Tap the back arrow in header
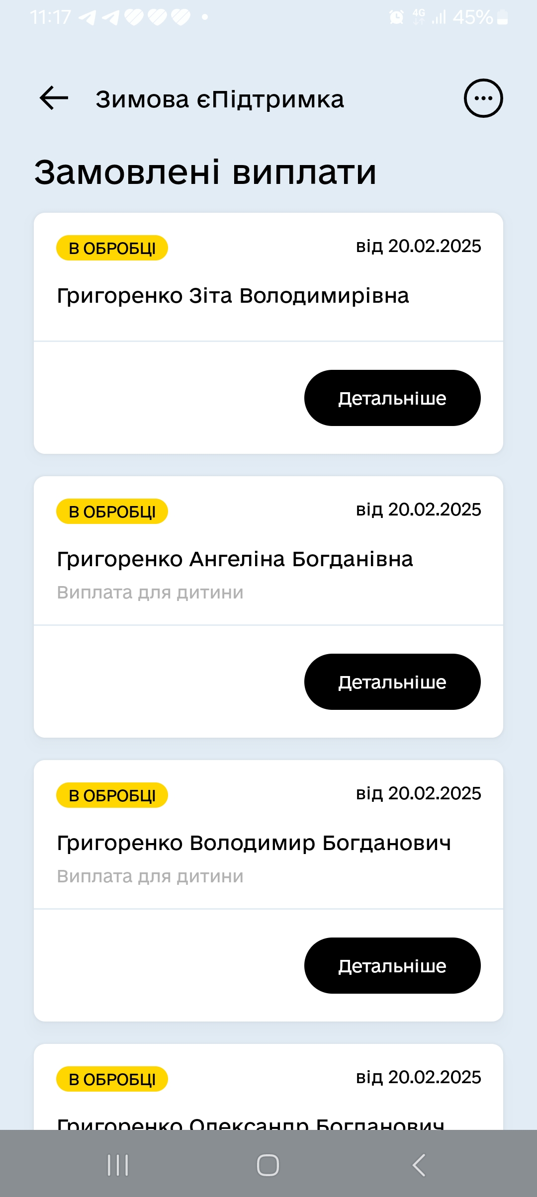This screenshot has height=1197, width=537. click(x=54, y=98)
